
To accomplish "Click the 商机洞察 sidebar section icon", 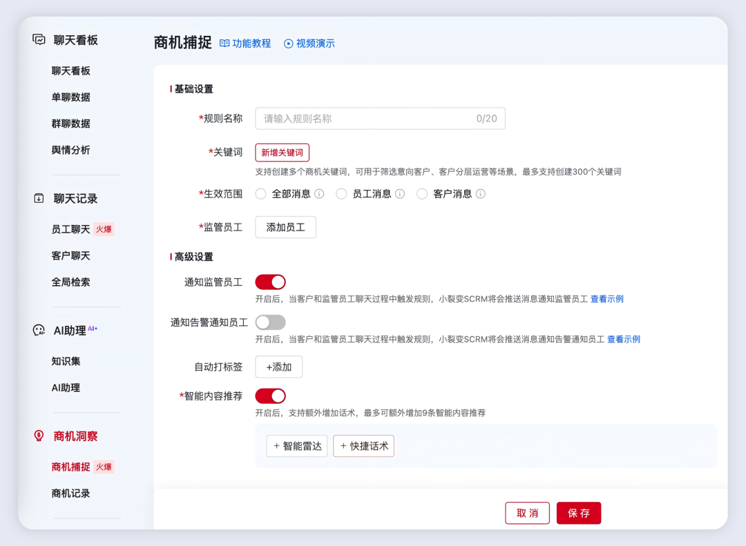I will [x=39, y=436].
